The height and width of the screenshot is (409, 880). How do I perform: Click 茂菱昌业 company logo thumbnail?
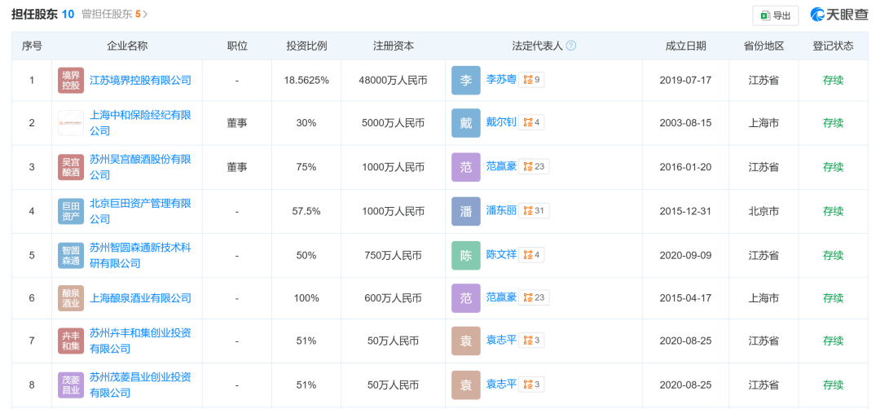click(x=71, y=385)
